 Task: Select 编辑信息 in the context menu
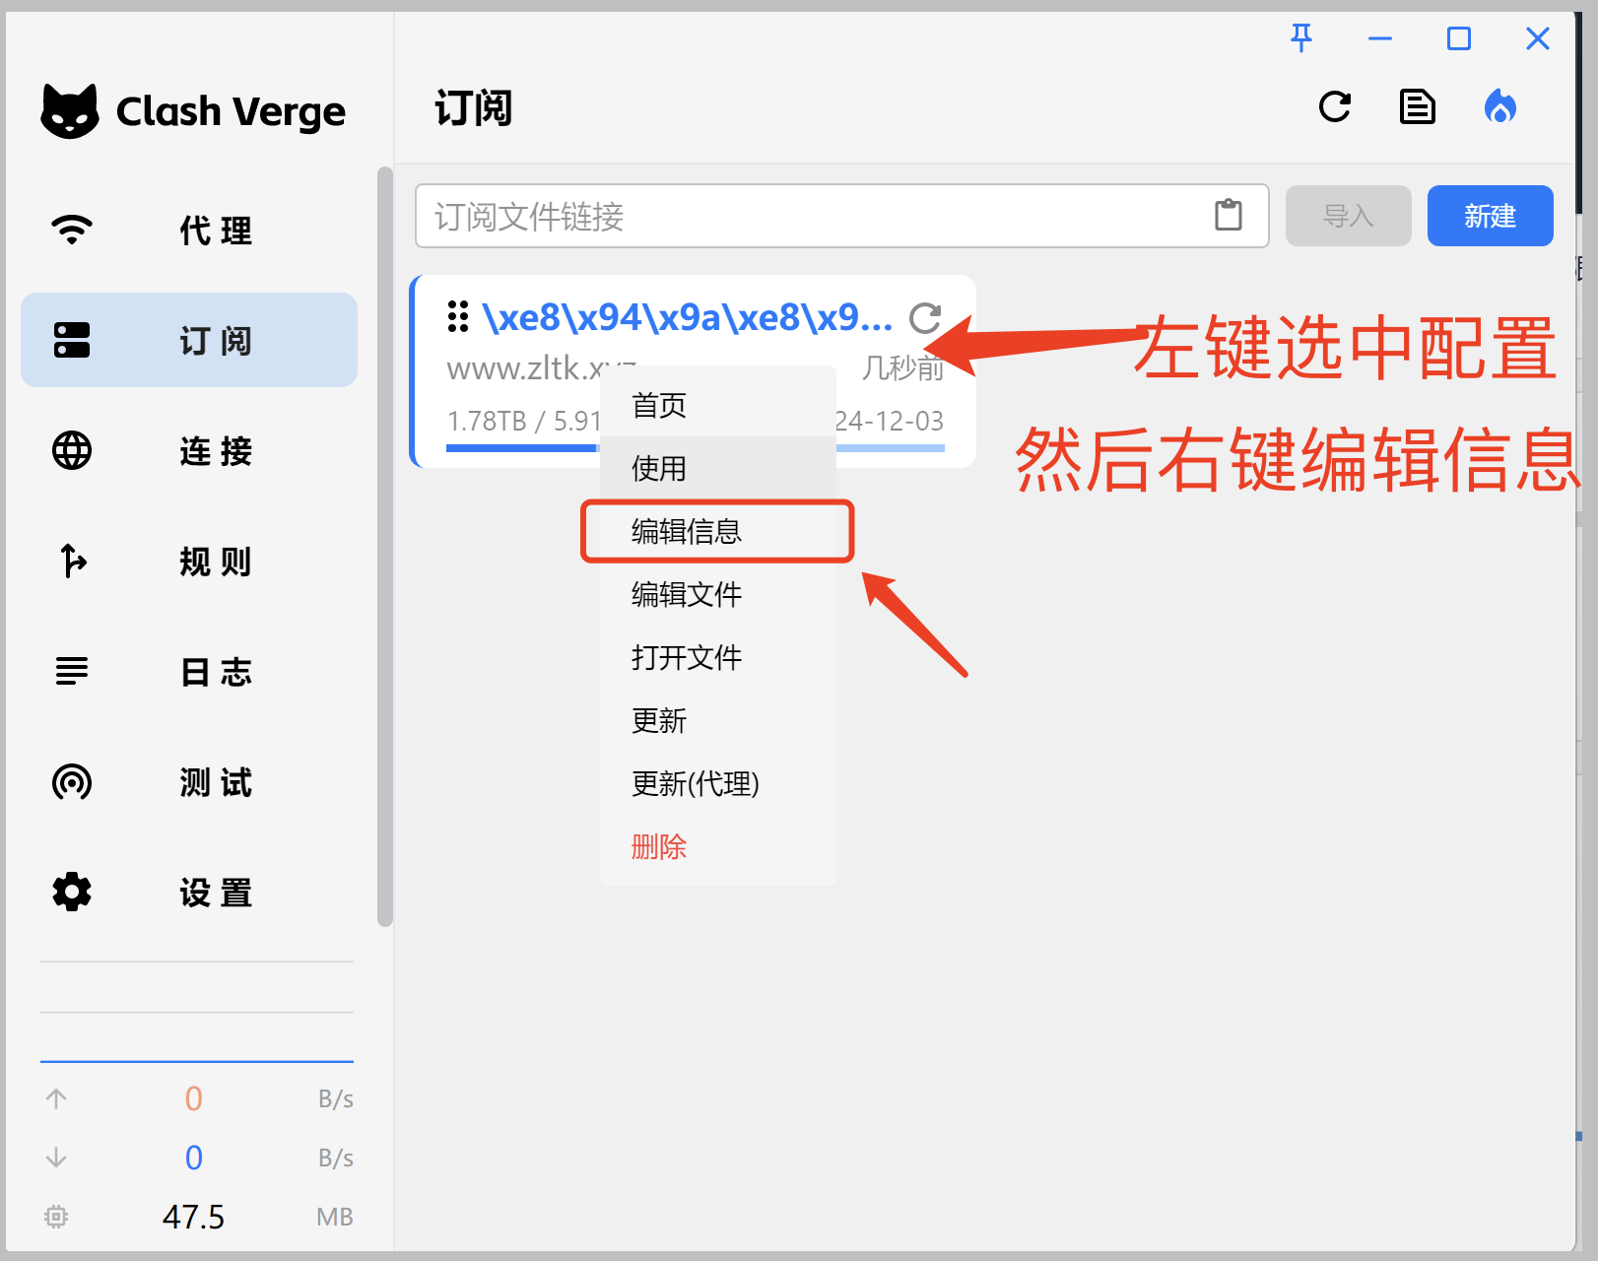point(687,532)
